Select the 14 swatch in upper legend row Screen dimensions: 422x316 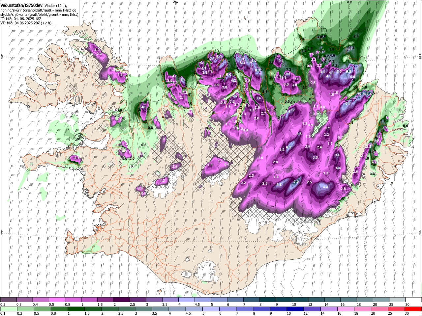click(x=332, y=300)
